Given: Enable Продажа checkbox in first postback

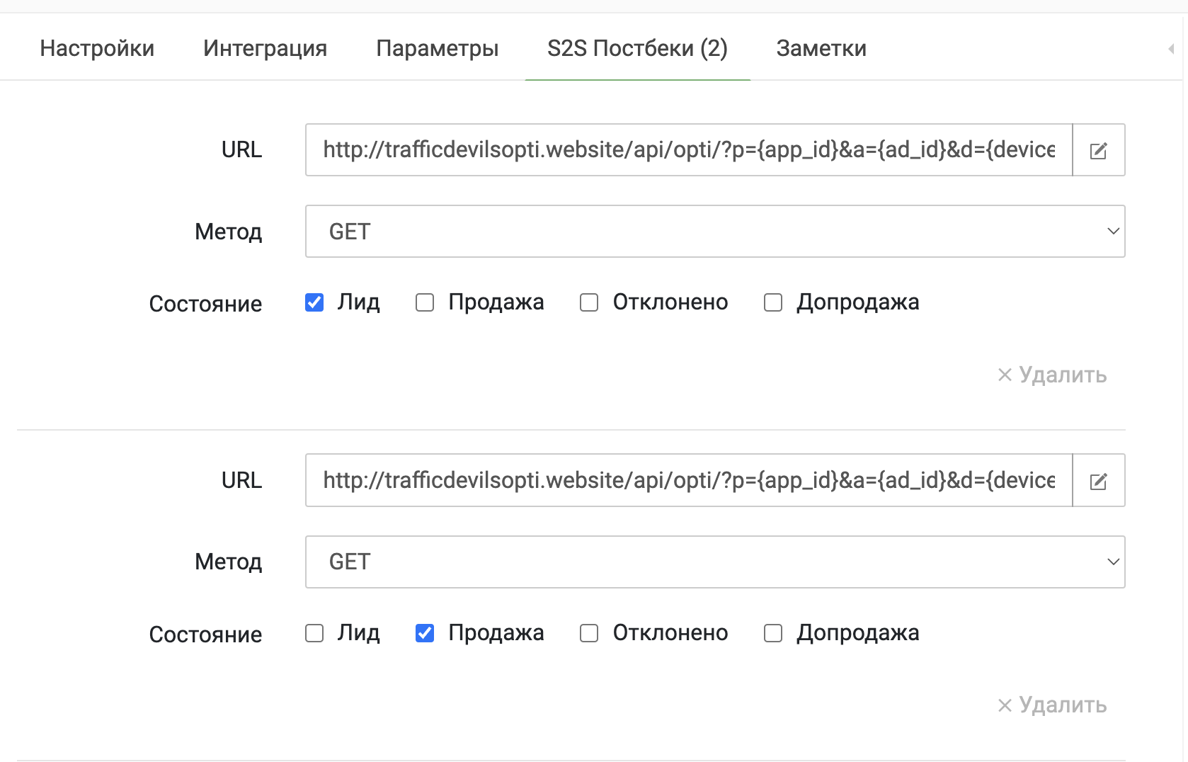Looking at the screenshot, I should click(425, 302).
